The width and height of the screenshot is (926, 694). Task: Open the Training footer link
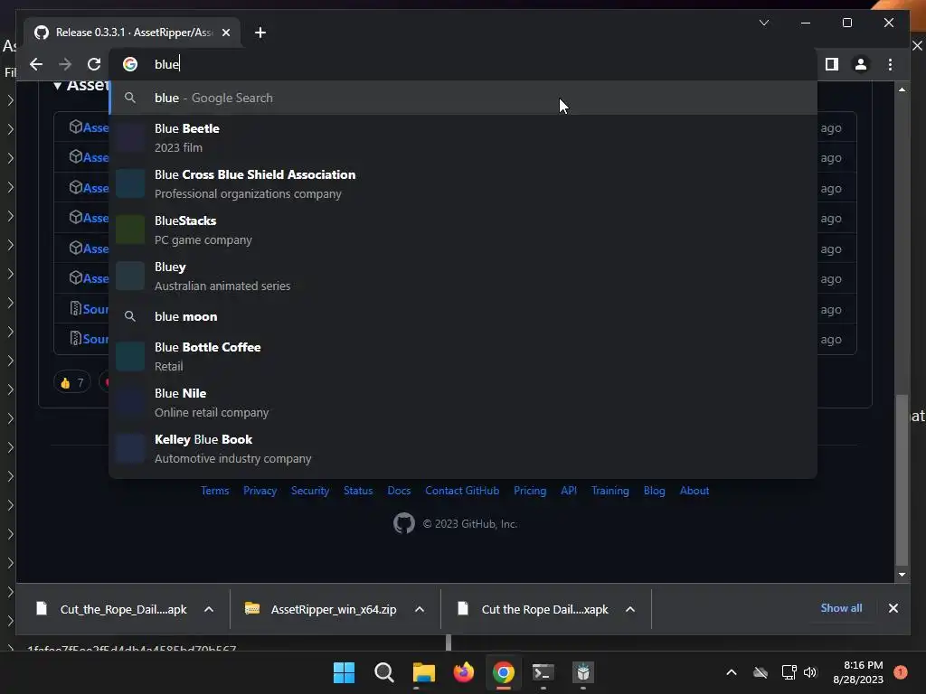point(610,491)
